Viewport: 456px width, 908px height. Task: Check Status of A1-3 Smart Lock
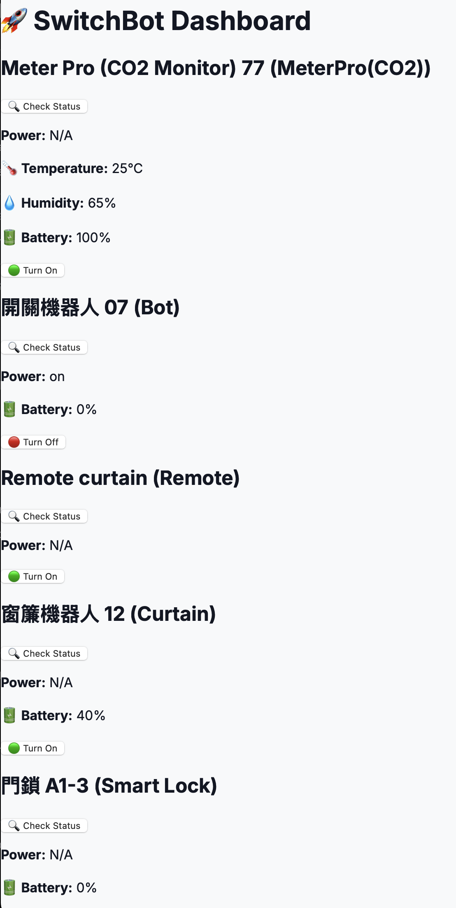(x=44, y=826)
